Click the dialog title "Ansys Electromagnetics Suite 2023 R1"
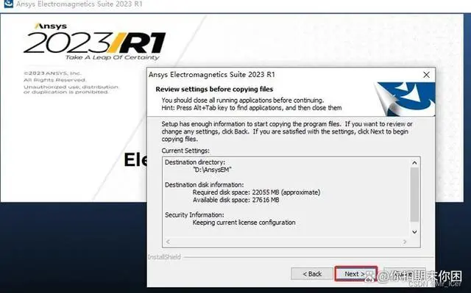Viewport: 471px width, 293px height. (212, 75)
